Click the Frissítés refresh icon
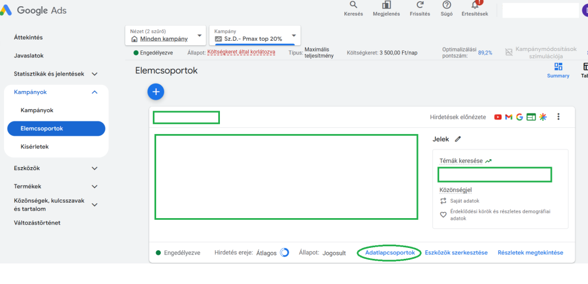Viewport: 588px width, 284px height. (420, 5)
